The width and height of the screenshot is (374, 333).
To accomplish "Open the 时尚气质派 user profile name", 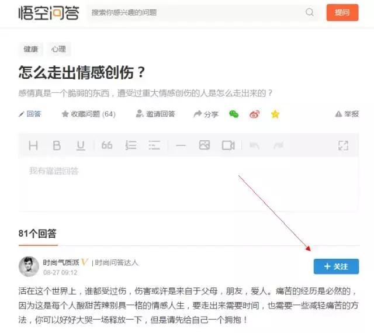I will (61, 262).
